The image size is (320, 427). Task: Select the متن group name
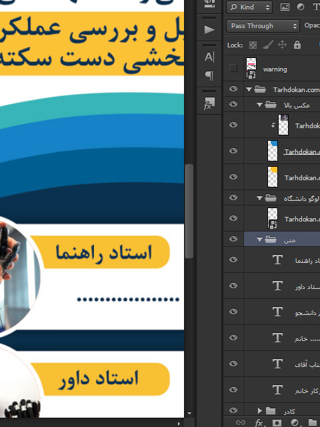(289, 240)
